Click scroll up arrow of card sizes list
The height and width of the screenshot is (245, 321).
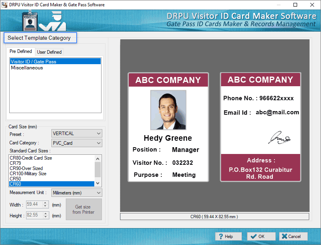pyautogui.click(x=98, y=159)
